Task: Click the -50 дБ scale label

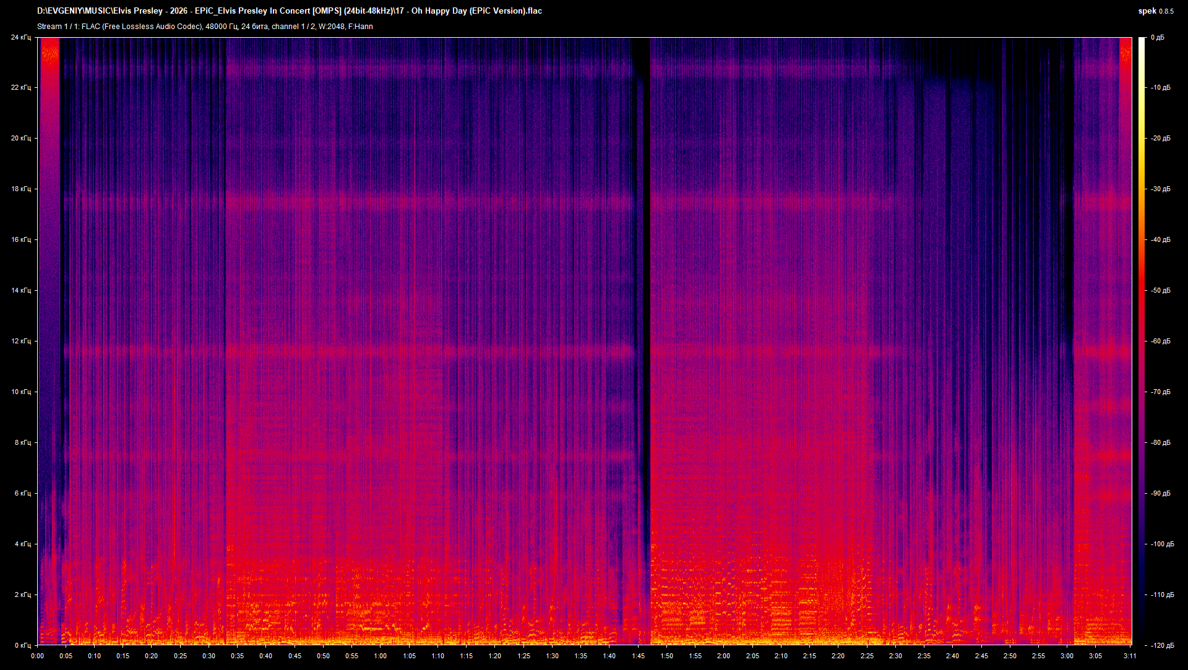Action: coord(1160,290)
